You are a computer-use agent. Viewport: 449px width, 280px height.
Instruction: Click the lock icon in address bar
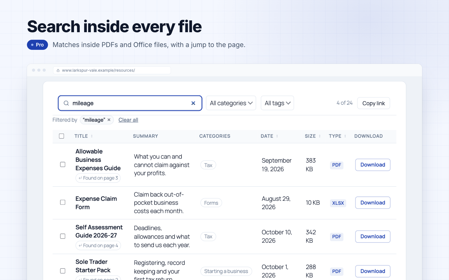[x=58, y=71]
